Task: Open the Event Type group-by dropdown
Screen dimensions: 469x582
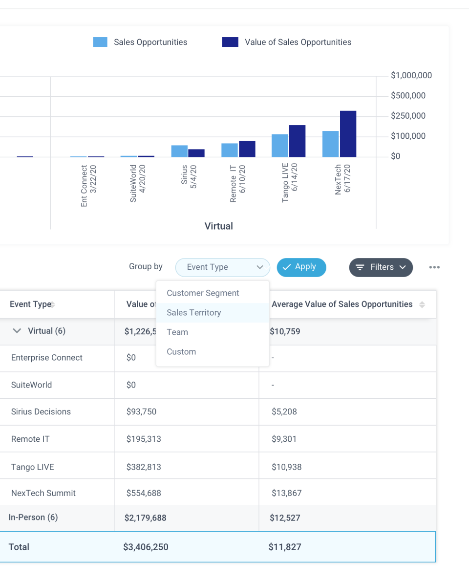Action: click(x=222, y=267)
